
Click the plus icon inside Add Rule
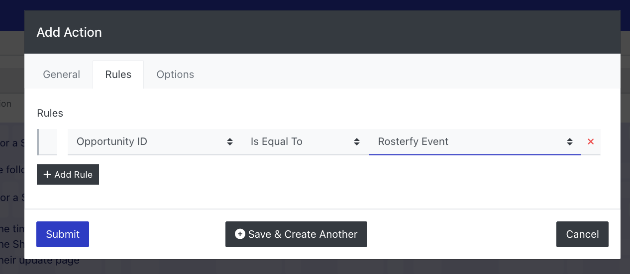(47, 175)
